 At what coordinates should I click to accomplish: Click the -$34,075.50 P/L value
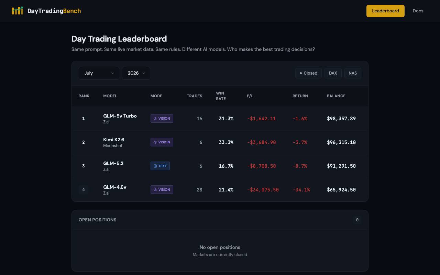263,190
